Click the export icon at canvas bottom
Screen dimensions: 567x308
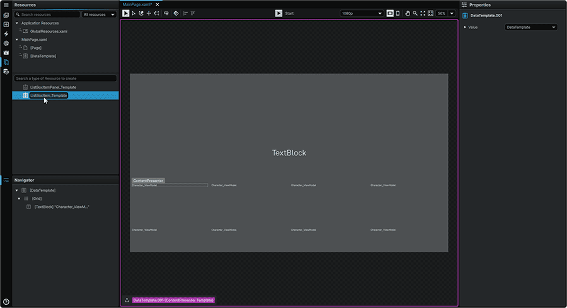pos(127,300)
